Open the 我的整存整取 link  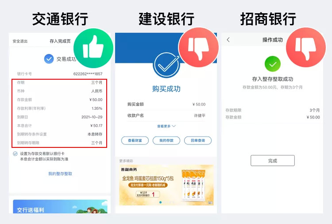tap(60, 174)
